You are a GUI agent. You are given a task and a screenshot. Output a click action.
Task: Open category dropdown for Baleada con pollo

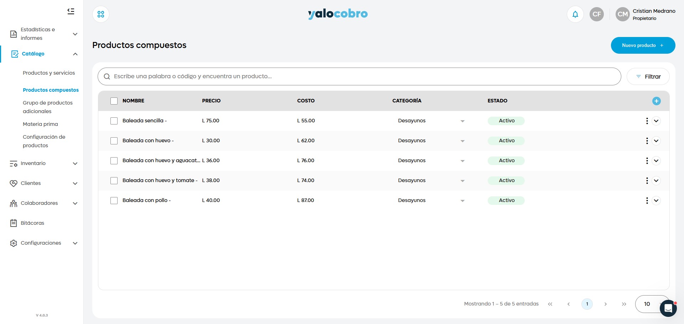[462, 201]
